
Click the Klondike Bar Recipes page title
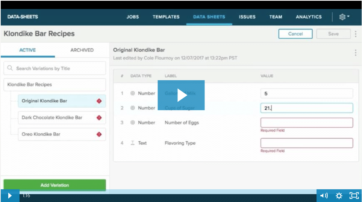pyautogui.click(x=39, y=34)
